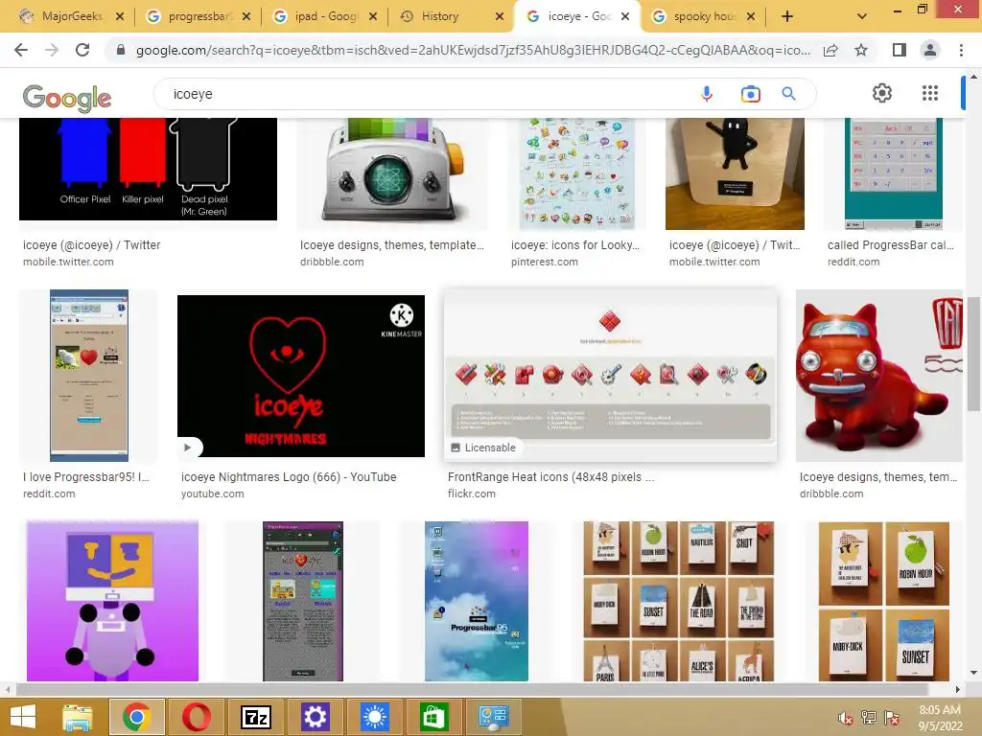
Task: Open icoeye: icons for Looky pinterest result
Action: pos(575,244)
